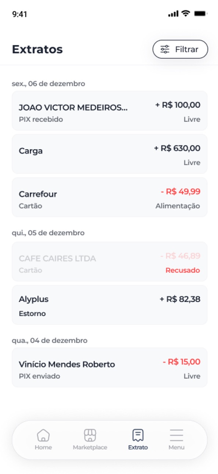
Task: Click the red Recusado status label
Action: pyautogui.click(x=183, y=270)
